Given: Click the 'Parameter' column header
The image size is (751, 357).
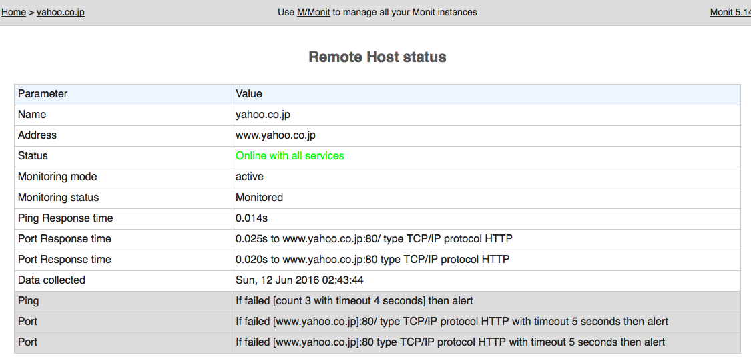Looking at the screenshot, I should 123,94.
